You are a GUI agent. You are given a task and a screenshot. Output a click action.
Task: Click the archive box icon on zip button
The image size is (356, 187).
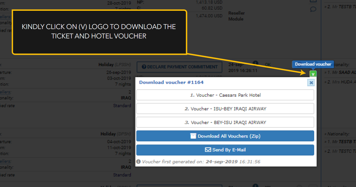(x=193, y=136)
